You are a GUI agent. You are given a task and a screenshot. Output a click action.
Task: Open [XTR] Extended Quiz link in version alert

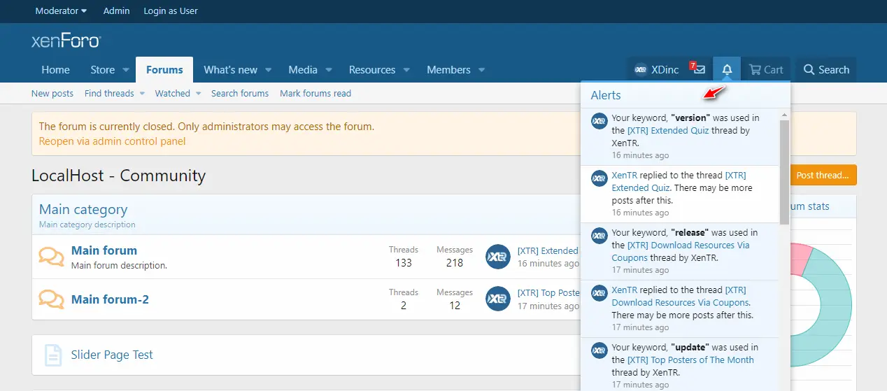click(668, 130)
